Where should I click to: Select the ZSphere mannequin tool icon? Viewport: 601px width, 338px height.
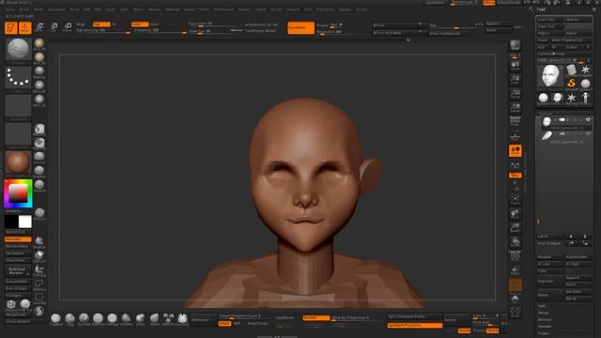pos(585,98)
